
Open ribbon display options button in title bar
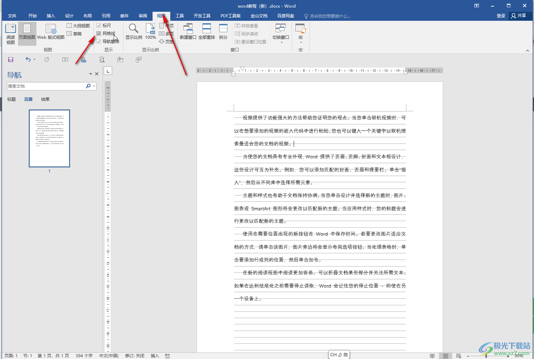point(477,6)
